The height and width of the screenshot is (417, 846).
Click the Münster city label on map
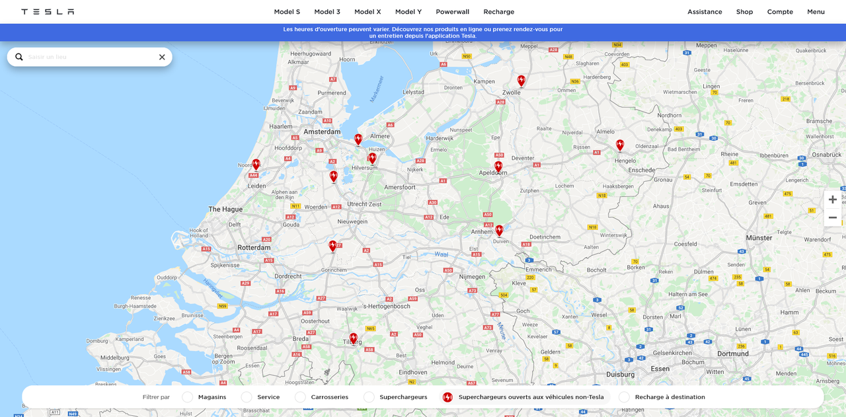click(x=759, y=238)
